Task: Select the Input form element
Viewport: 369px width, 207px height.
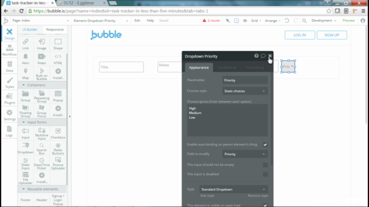Action: 25,133
